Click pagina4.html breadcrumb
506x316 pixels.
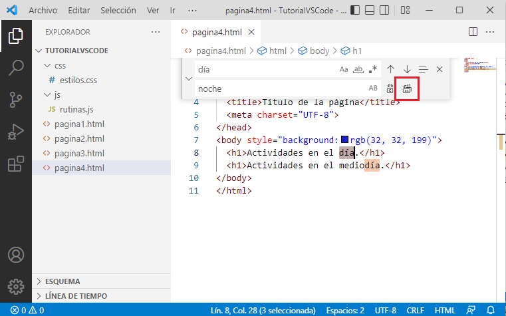point(221,51)
